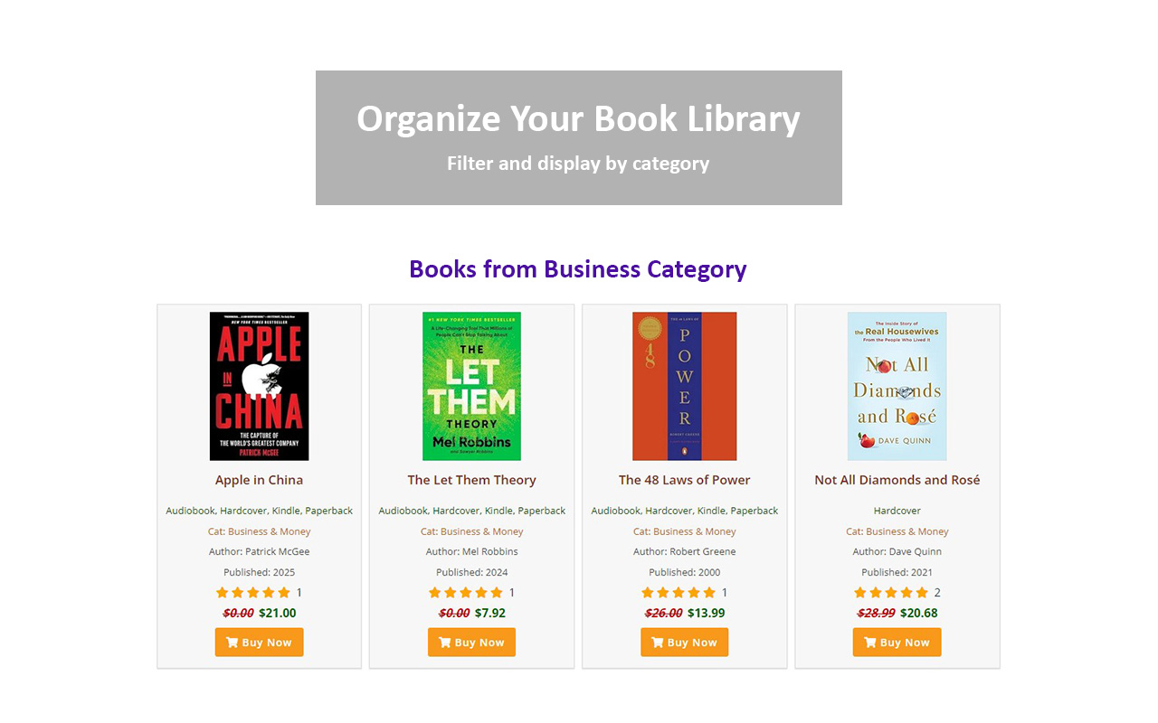Image resolution: width=1158 pixels, height=723 pixels.
Task: Click the first star under The Let Them Theory
Action: [434, 592]
